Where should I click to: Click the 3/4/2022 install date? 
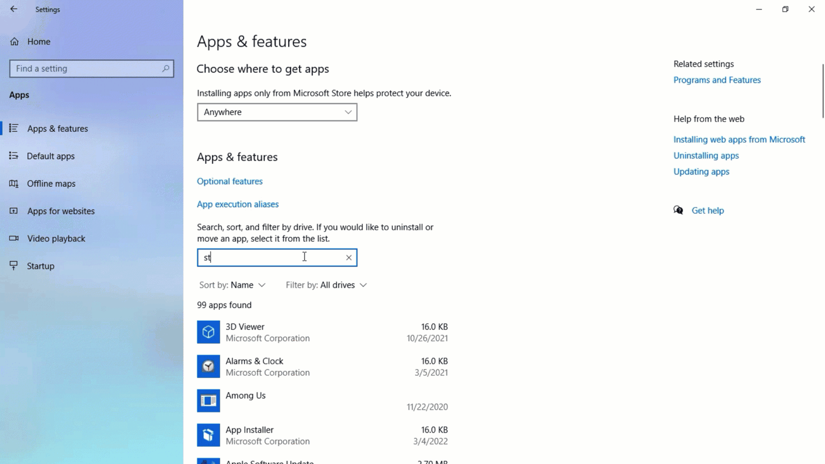(431, 441)
